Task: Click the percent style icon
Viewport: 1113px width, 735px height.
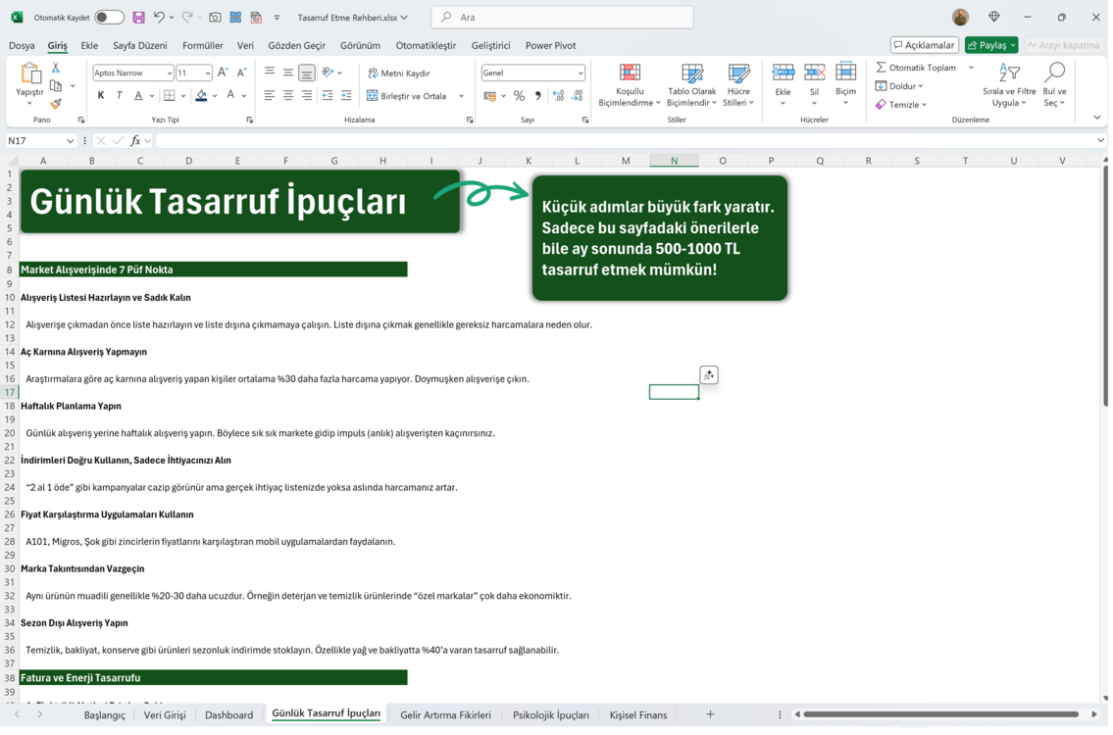Action: 519,96
